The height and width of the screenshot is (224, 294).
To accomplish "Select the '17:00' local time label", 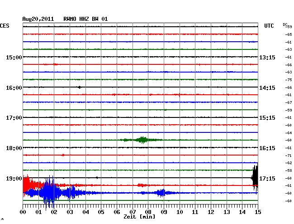I will [x=14, y=118].
